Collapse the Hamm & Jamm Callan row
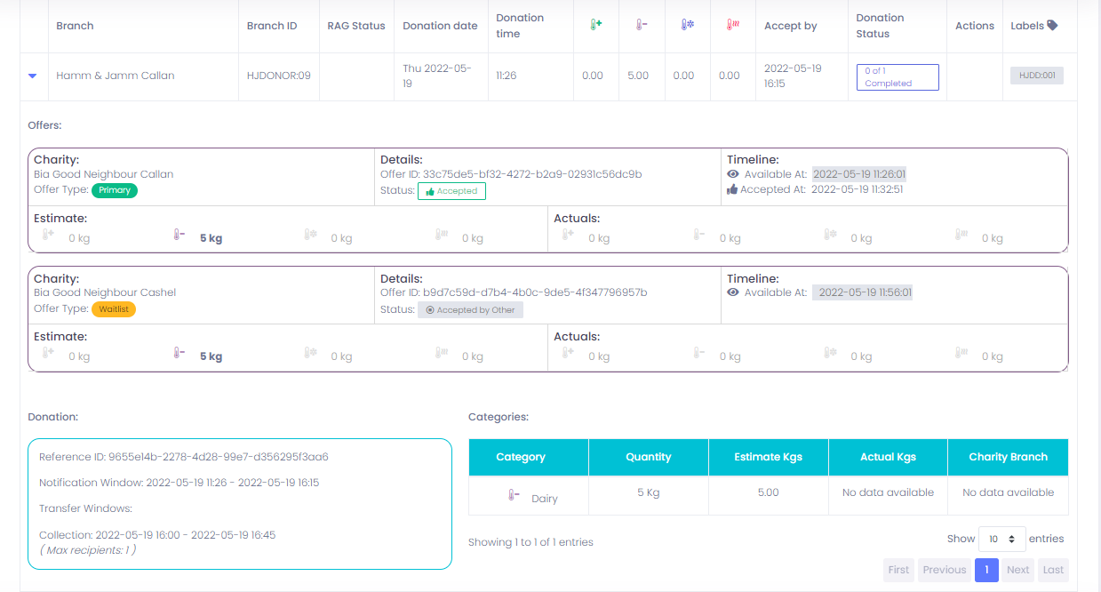 pos(33,76)
